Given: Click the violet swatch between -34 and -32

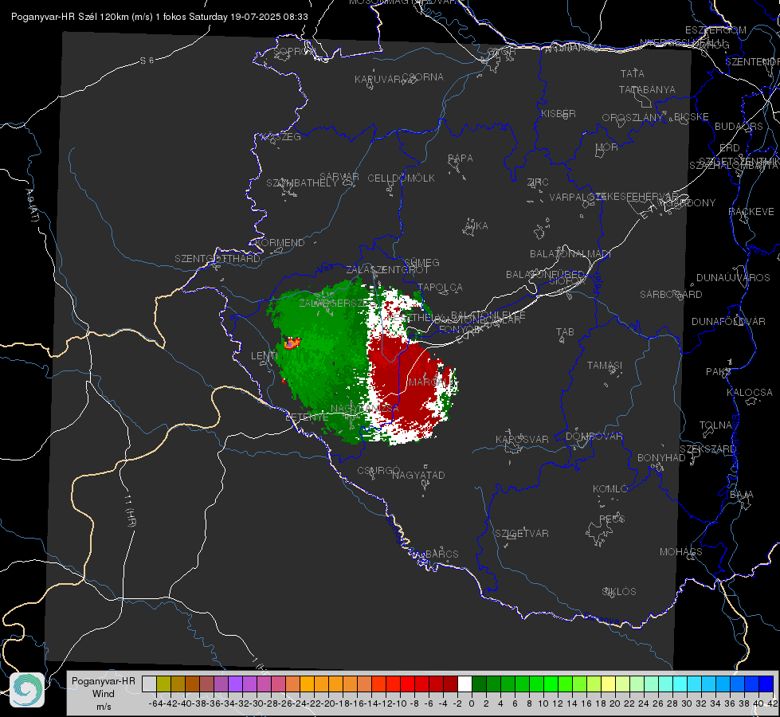Looking at the screenshot, I should pyautogui.click(x=235, y=684).
